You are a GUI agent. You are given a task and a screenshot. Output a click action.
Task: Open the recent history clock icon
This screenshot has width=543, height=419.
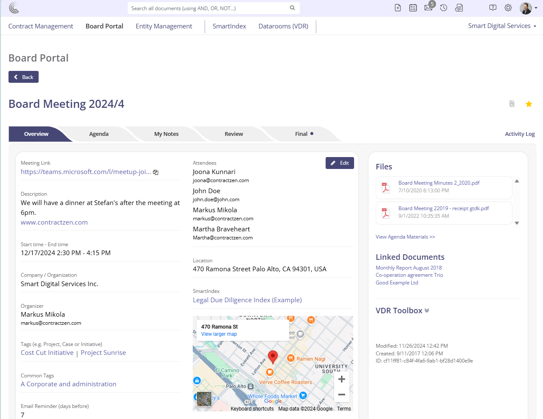(444, 8)
